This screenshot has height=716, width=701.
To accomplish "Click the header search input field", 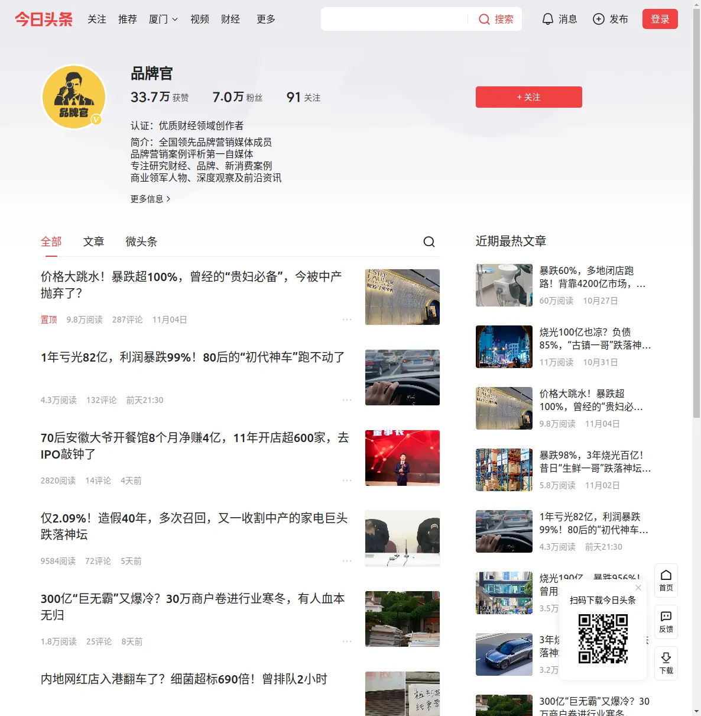I will point(395,19).
